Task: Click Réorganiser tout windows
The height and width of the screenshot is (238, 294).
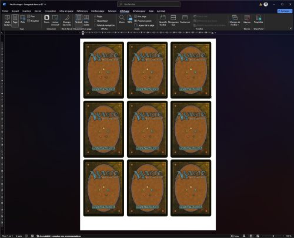Action: click(x=173, y=21)
